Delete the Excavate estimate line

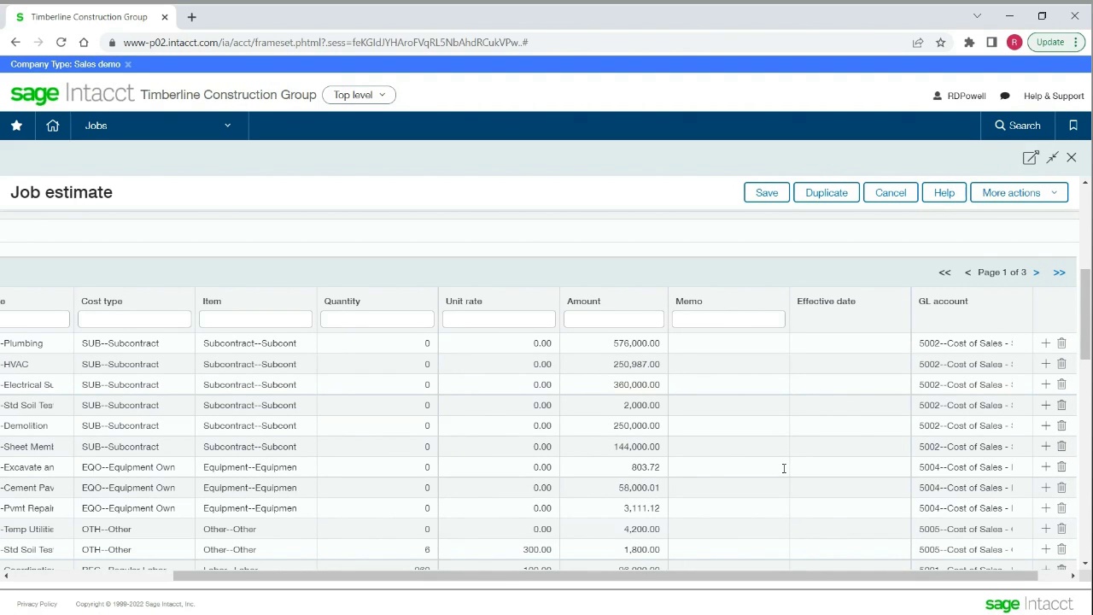(x=1061, y=467)
